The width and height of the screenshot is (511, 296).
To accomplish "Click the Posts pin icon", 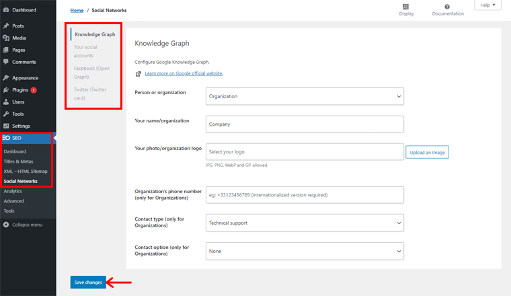I will point(6,26).
